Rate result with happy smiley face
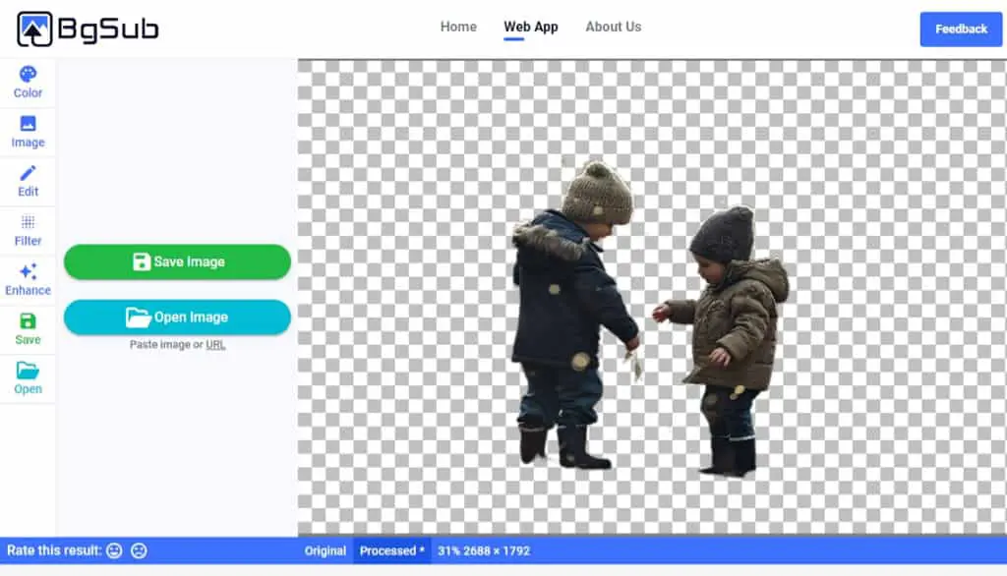The image size is (1007, 576). pos(114,551)
